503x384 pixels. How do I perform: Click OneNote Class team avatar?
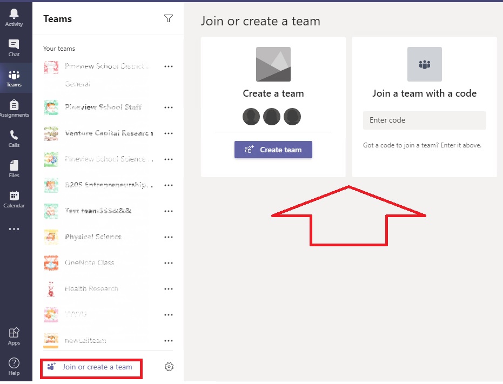click(x=51, y=263)
